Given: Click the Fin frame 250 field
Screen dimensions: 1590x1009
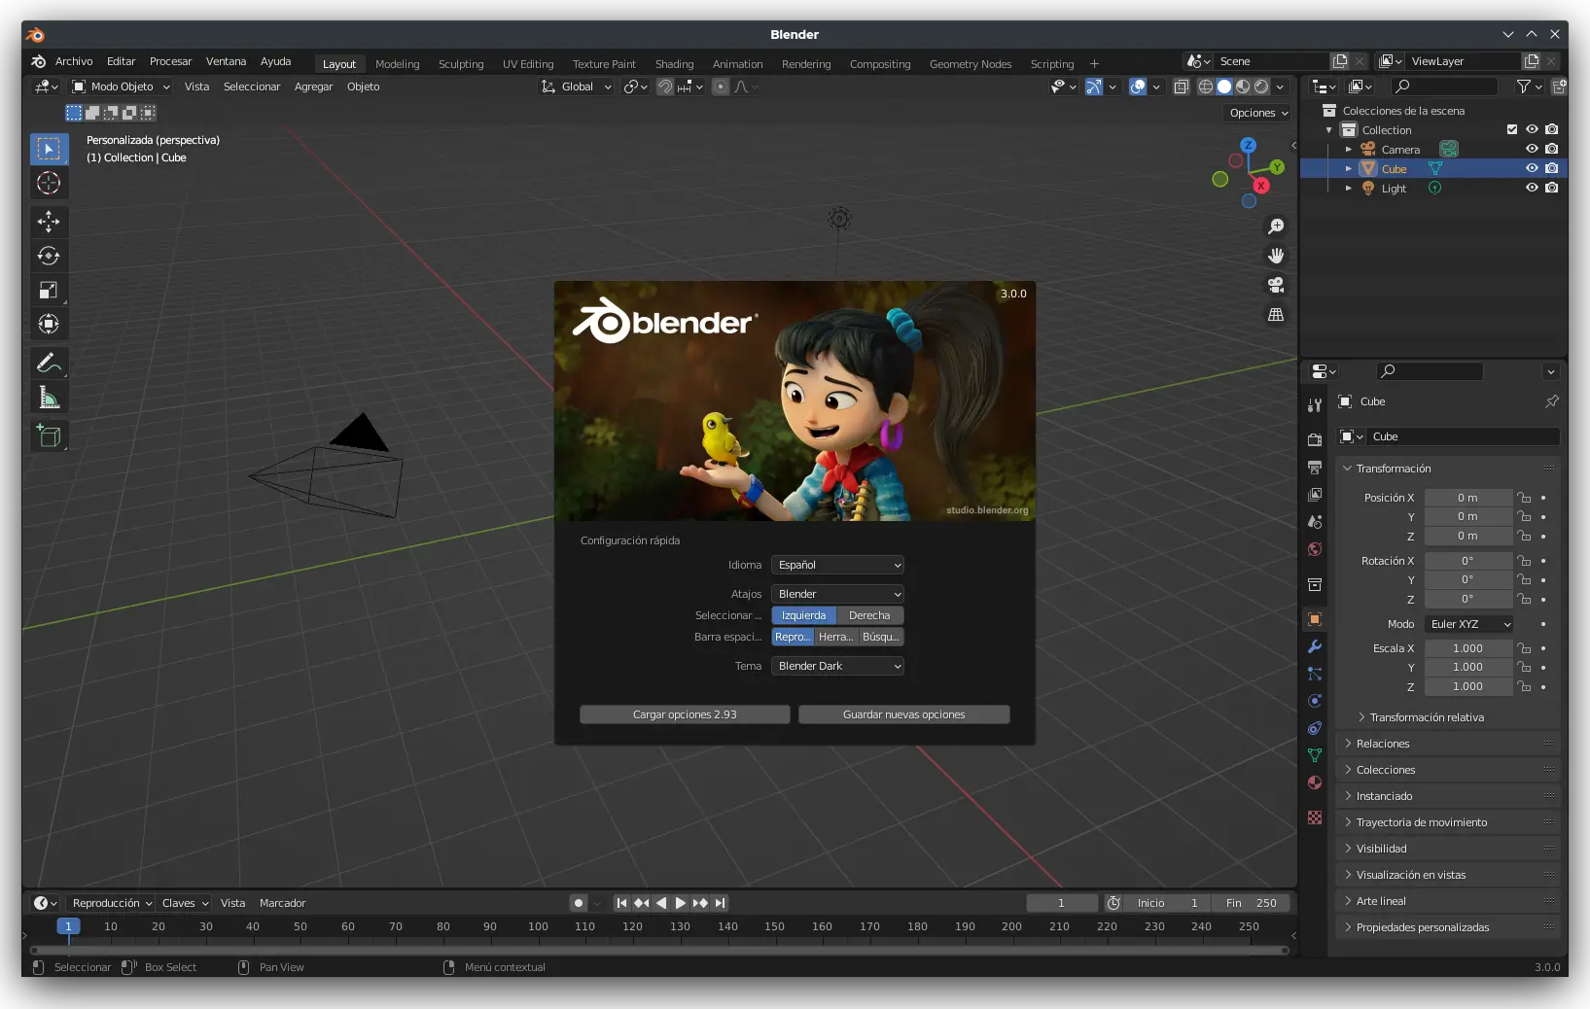Looking at the screenshot, I should tap(1252, 903).
